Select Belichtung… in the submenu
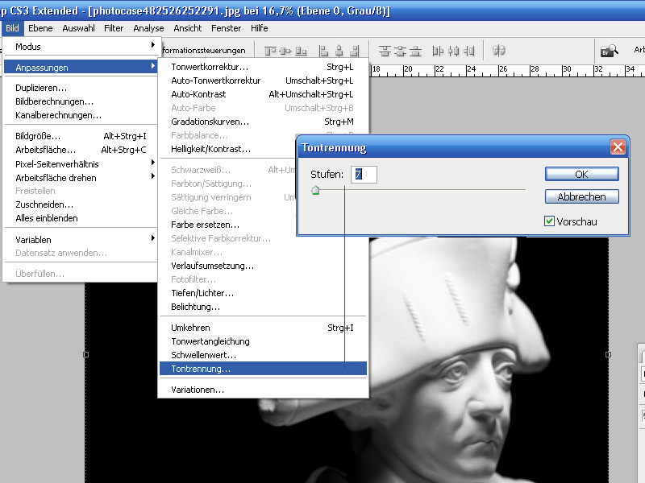 pos(263,307)
